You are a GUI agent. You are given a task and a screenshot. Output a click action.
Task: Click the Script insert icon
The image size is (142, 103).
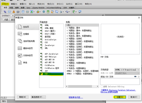coord(67,12)
